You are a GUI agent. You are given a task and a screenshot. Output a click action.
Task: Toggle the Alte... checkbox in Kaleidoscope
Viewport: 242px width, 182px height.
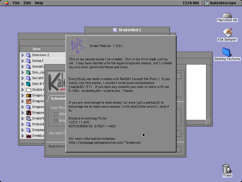point(56,114)
